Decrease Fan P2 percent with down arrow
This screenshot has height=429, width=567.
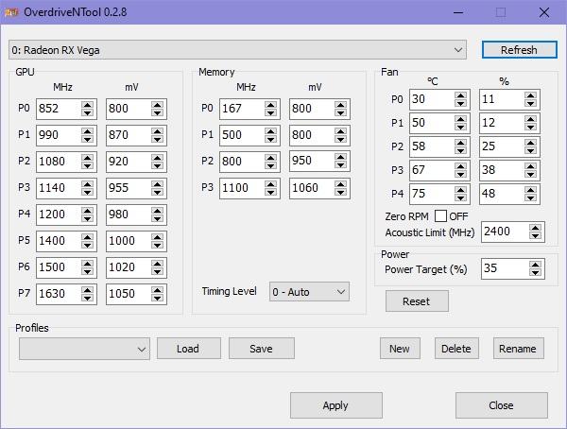530,150
